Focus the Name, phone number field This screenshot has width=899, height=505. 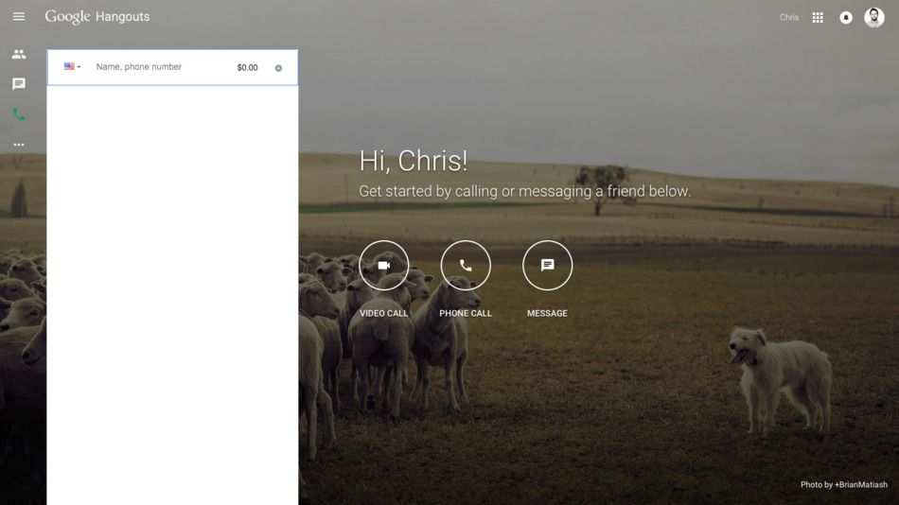pos(156,67)
